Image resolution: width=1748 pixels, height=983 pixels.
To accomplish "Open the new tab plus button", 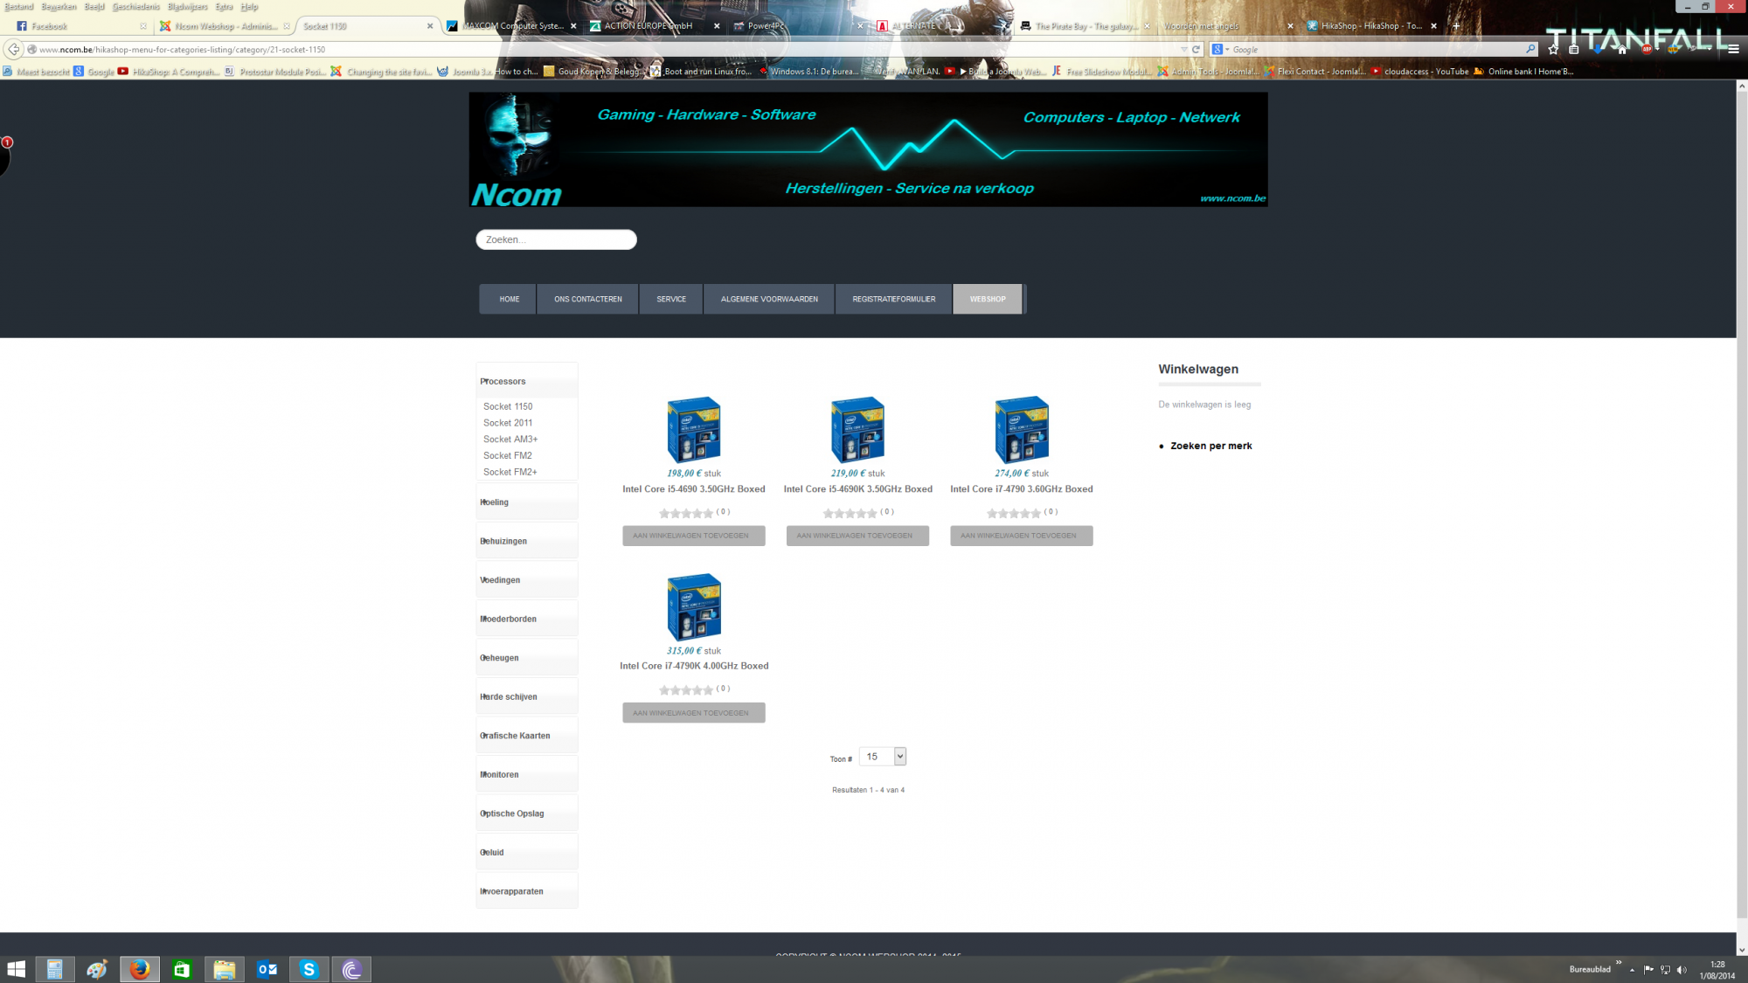I will (x=1456, y=26).
